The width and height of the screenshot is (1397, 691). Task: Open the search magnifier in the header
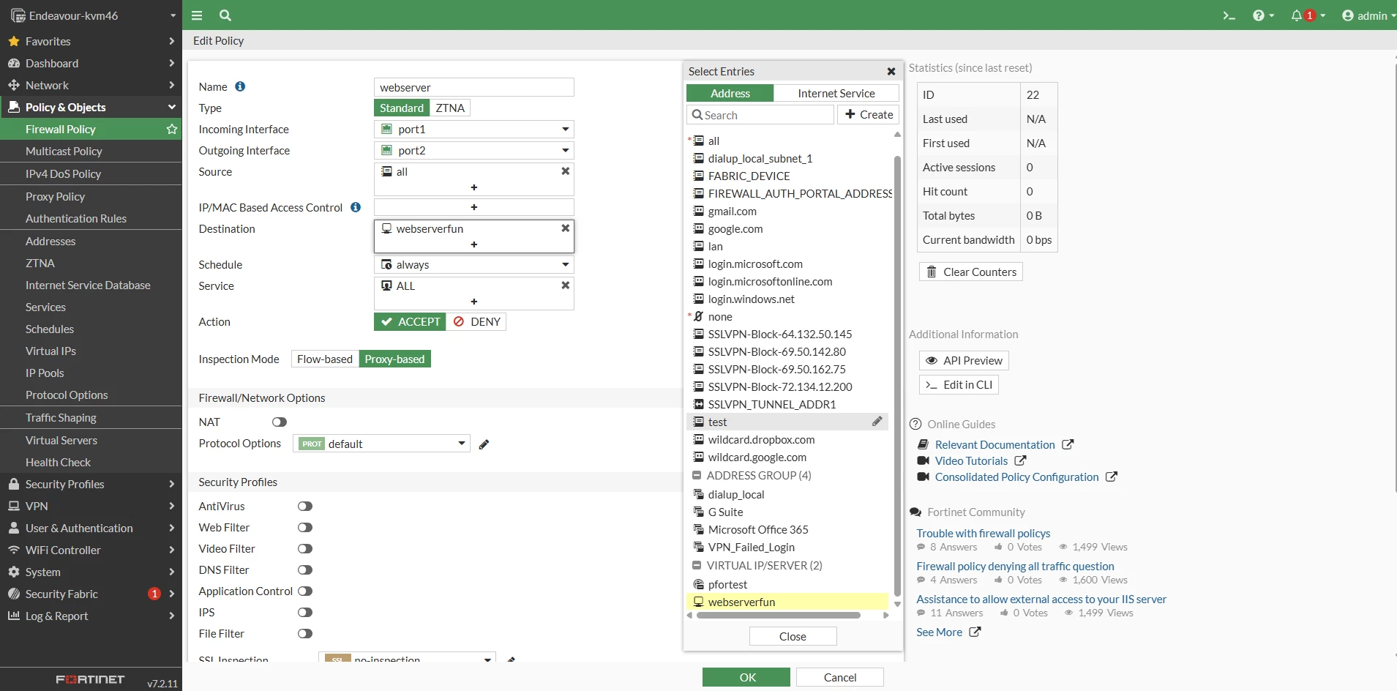pyautogui.click(x=225, y=15)
